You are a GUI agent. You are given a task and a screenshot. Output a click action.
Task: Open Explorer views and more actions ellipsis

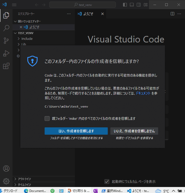[69, 14]
